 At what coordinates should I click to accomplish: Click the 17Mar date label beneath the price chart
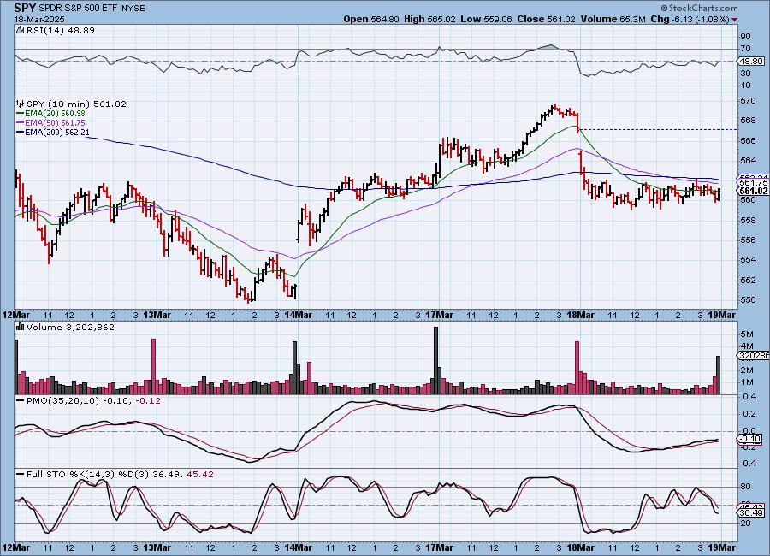pyautogui.click(x=439, y=315)
